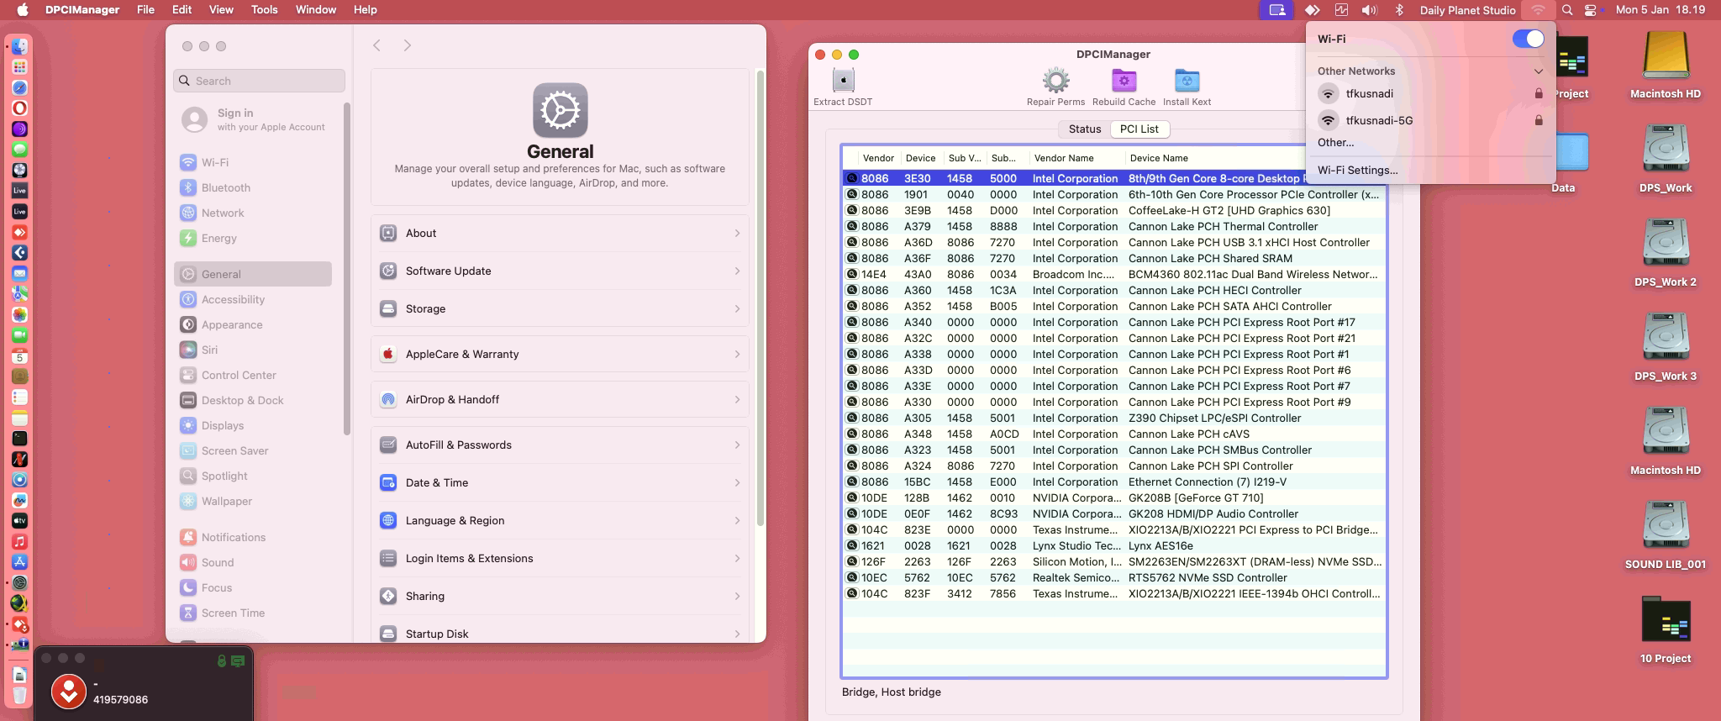Click Wi-Fi Settings… in Wi-Fi menu
Screen dimensions: 1721x721
coord(1357,170)
